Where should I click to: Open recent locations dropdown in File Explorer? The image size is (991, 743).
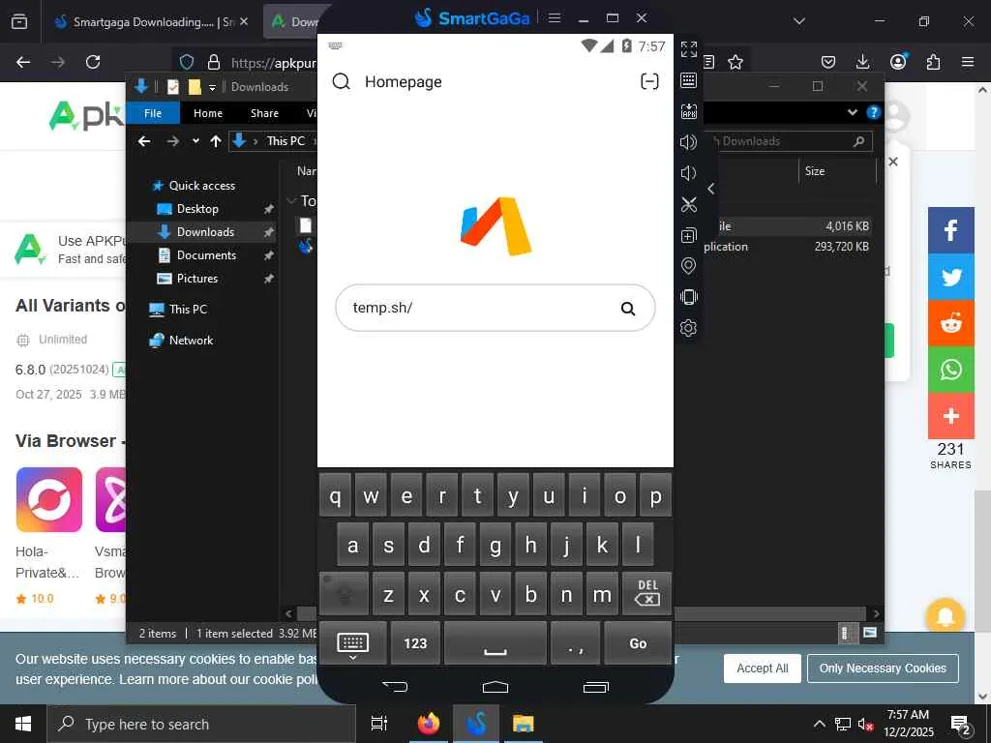[195, 141]
